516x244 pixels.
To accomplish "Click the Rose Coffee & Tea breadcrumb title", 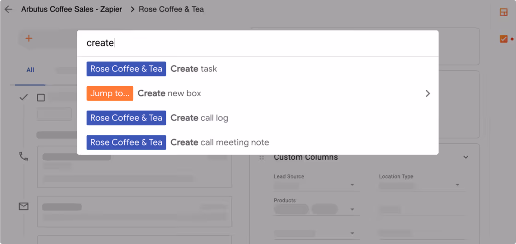I will [x=171, y=9].
